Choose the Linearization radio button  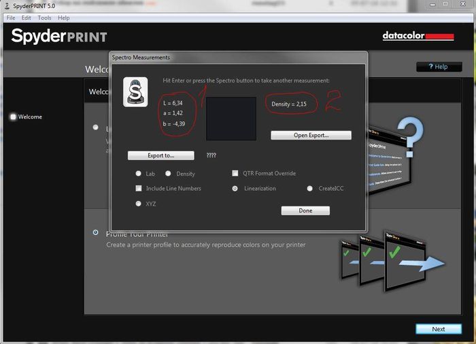click(235, 188)
